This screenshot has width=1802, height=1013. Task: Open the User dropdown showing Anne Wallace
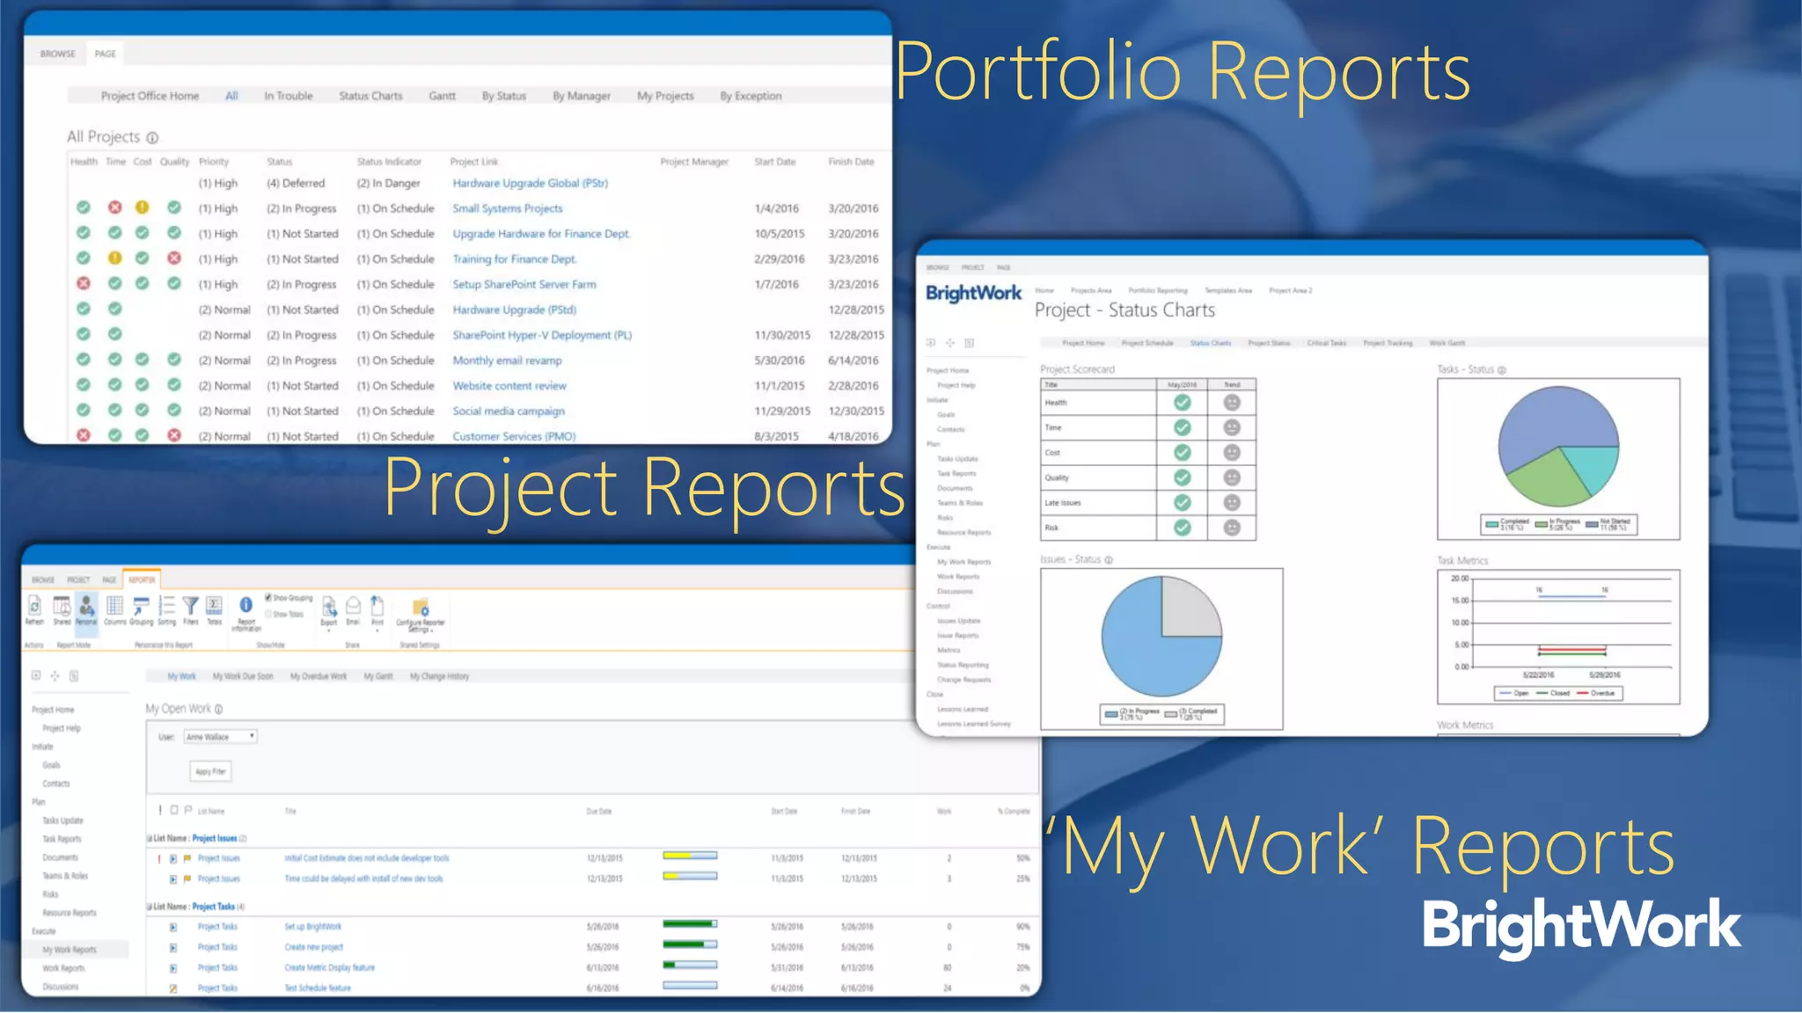coord(221,737)
